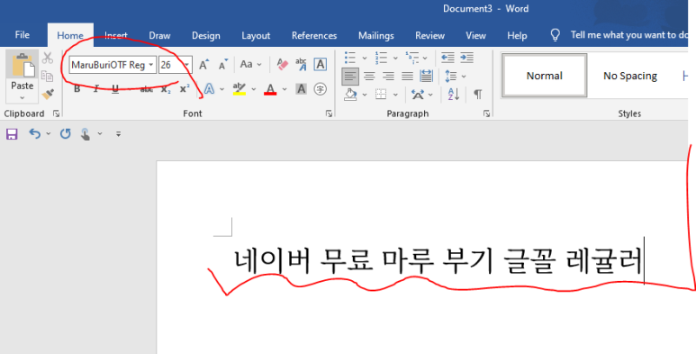Click the Tell me lightbulb icon
Screen dimensions: 696x354
(x=555, y=35)
